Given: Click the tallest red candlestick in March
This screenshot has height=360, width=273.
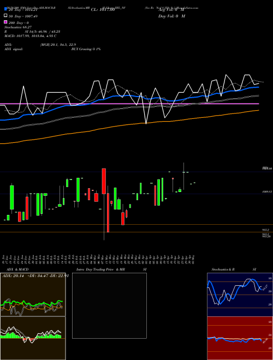Looking at the screenshot, I should [x=104, y=181].
